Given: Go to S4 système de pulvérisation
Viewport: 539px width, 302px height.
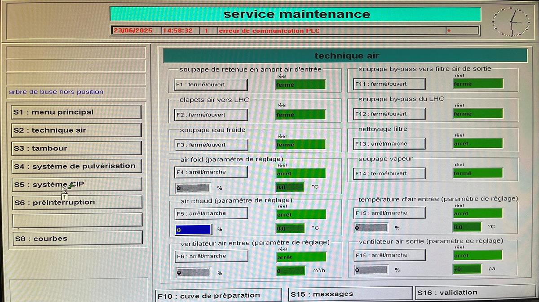Looking at the screenshot, I should (x=76, y=166).
